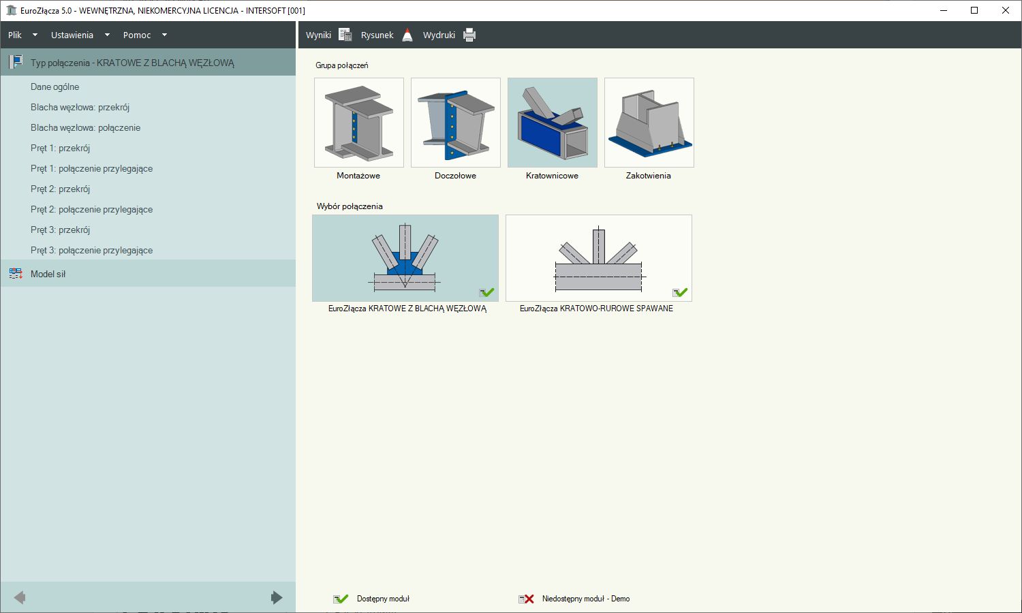The height and width of the screenshot is (613, 1022).
Task: Click the Montażowe label text
Action: click(358, 175)
